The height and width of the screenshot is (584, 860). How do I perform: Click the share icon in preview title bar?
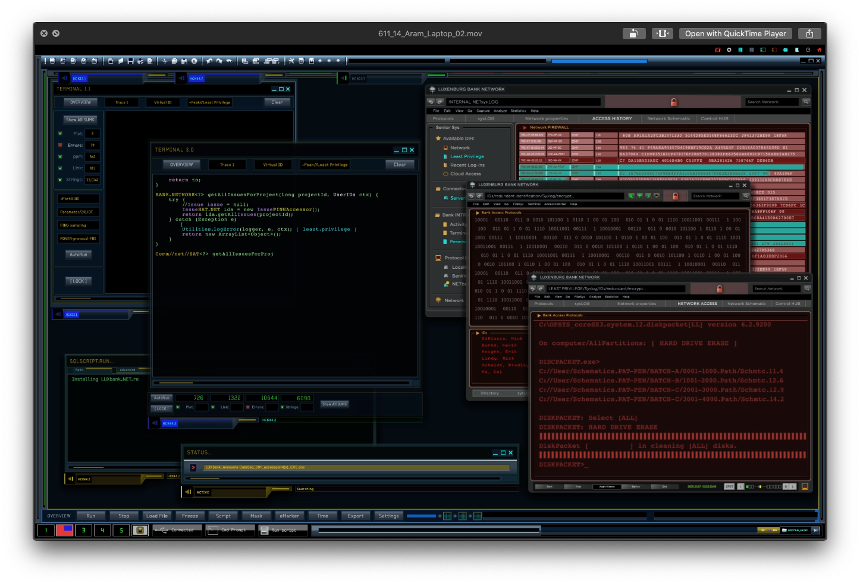809,34
